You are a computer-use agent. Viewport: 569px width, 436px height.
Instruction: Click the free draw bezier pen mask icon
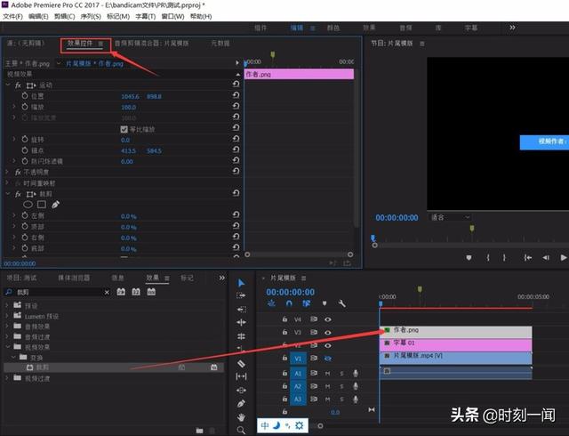[x=54, y=205]
